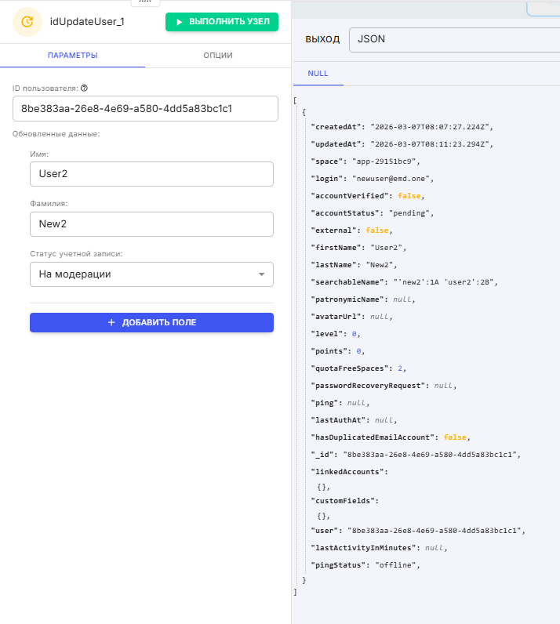Open the ОПЦИИ tab
Viewport: 560px width, 624px height.
coord(217,56)
